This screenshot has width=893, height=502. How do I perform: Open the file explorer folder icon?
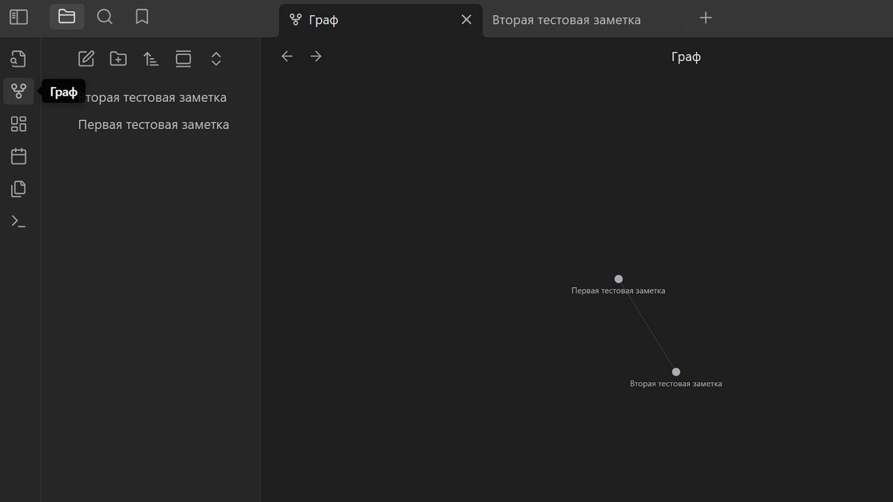coord(67,17)
